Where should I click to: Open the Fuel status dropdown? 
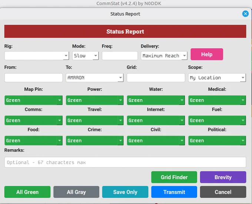(217, 120)
